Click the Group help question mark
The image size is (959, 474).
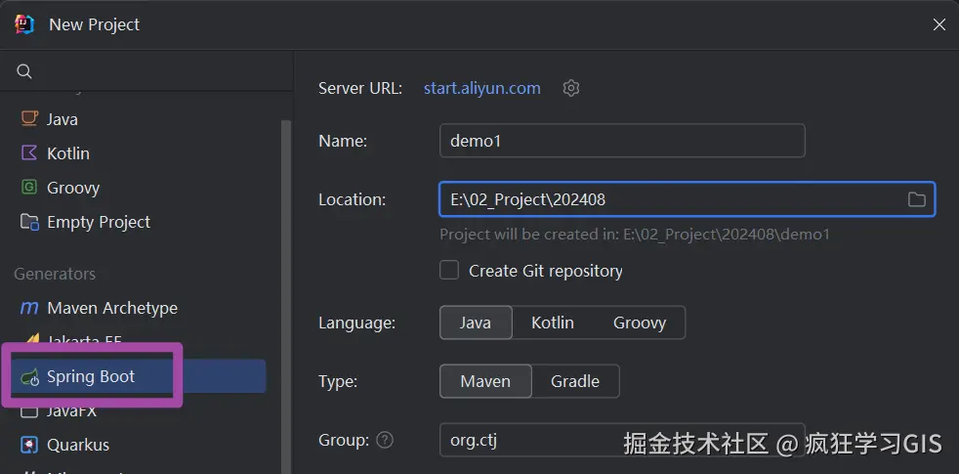[385, 440]
